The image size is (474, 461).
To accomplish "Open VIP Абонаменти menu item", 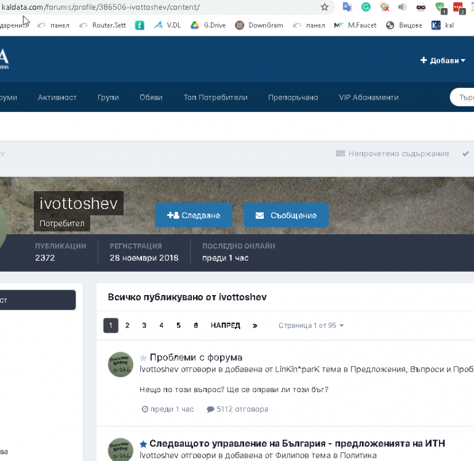I will [368, 97].
